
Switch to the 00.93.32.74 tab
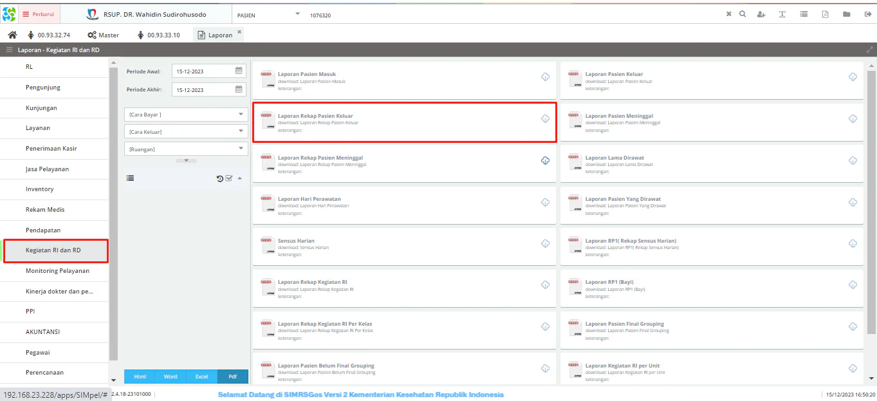tap(49, 35)
